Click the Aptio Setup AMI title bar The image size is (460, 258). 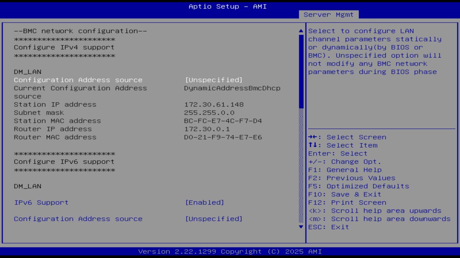(x=228, y=6)
